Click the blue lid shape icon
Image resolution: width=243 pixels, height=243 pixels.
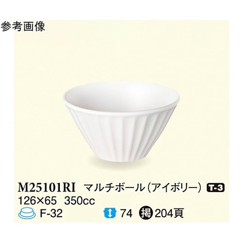click(27, 213)
